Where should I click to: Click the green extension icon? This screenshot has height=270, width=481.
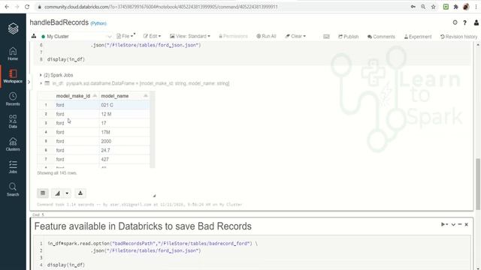pyautogui.click(x=446, y=7)
